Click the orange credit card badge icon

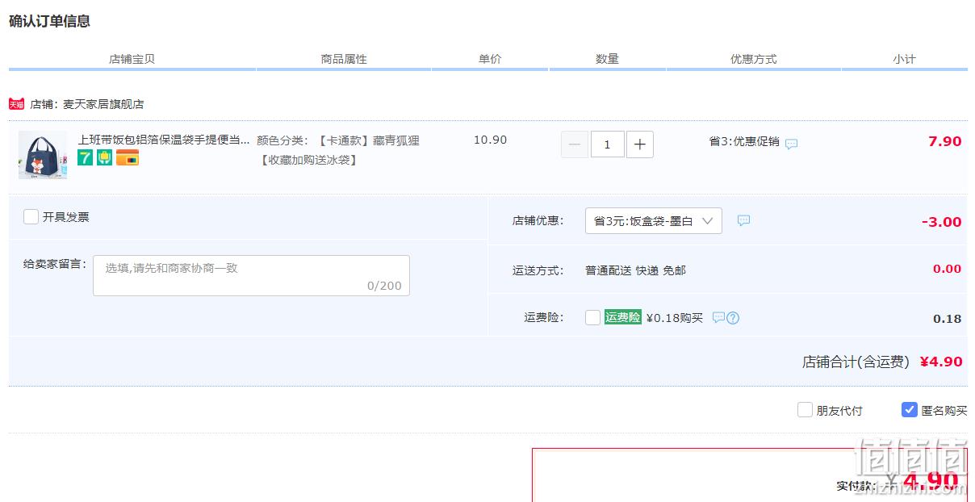point(128,158)
